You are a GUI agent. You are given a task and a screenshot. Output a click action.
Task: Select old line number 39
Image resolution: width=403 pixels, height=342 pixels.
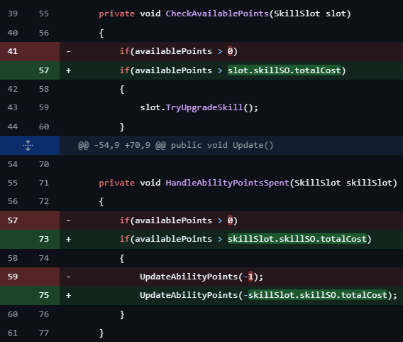coord(13,14)
